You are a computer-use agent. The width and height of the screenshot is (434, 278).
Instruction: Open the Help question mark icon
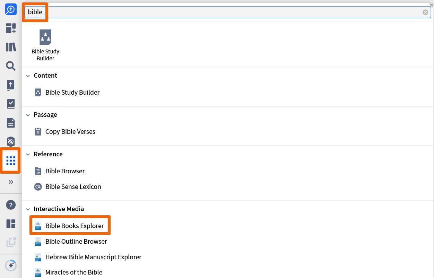11,205
